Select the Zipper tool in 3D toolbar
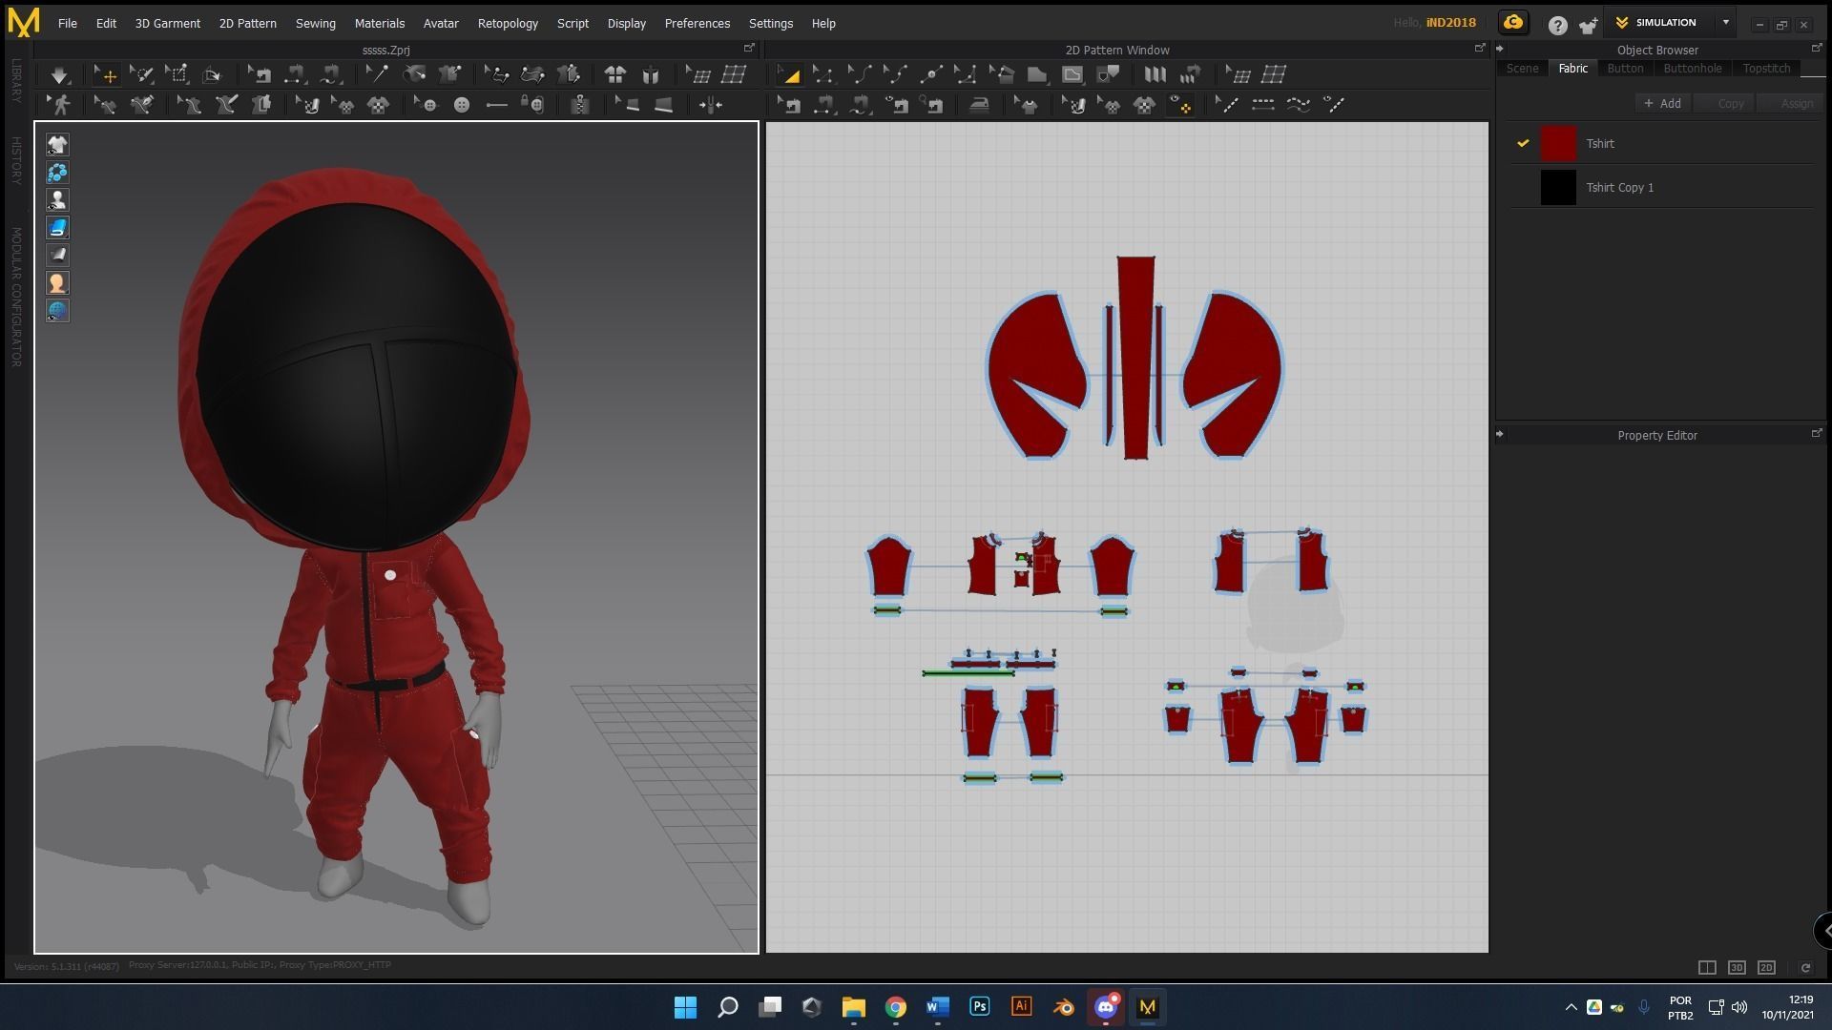Screen dimensions: 1832x1030 tap(579, 105)
